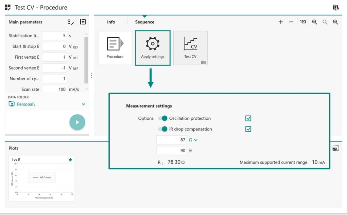
Task: Open the Personal data folder icon
Action: [12, 104]
